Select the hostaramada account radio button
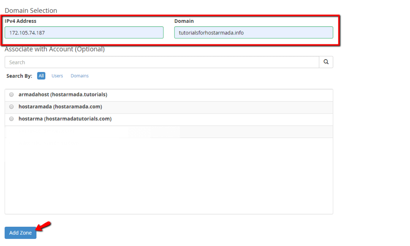This screenshot has width=410, height=246. [x=12, y=106]
